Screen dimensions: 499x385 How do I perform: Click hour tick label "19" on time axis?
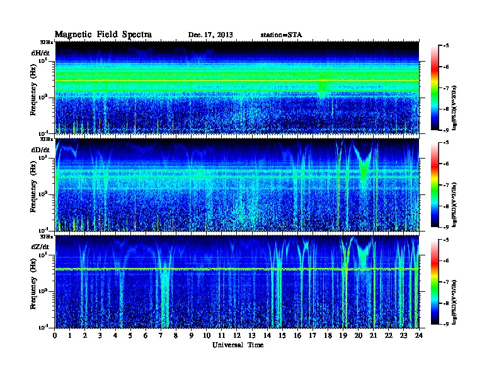pyautogui.click(x=343, y=336)
